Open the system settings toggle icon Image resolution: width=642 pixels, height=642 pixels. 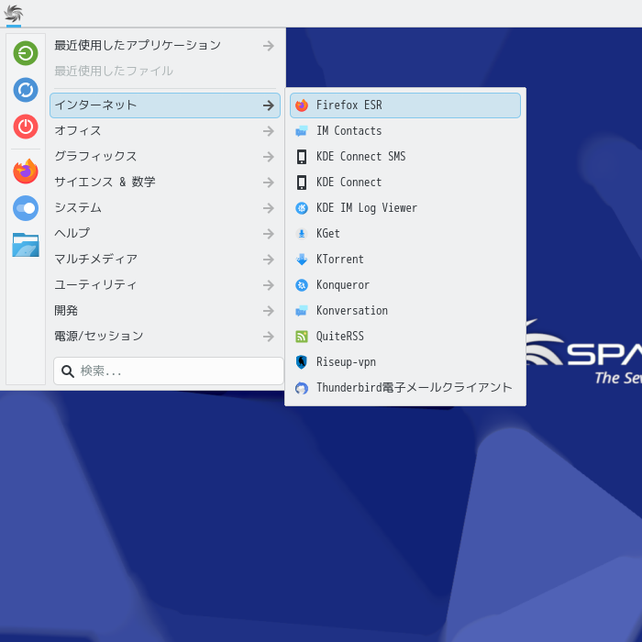click(26, 208)
